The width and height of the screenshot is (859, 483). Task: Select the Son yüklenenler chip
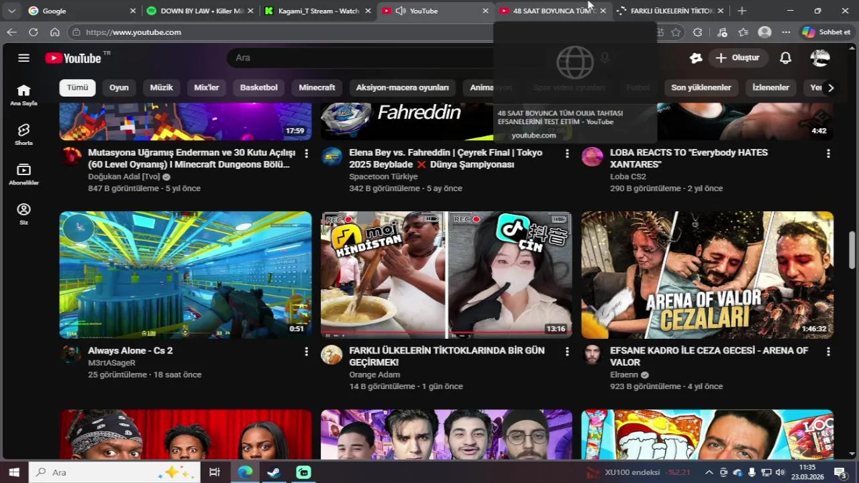click(701, 88)
